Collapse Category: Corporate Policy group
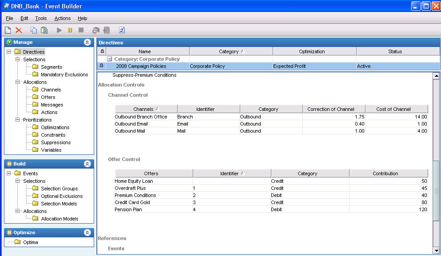 (x=110, y=59)
